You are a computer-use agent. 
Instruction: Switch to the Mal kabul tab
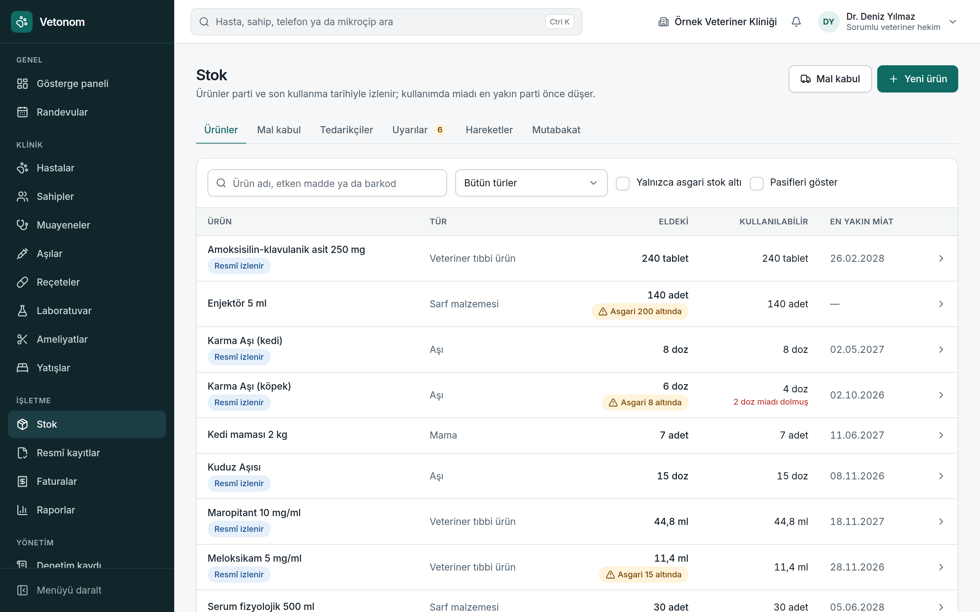tap(279, 130)
